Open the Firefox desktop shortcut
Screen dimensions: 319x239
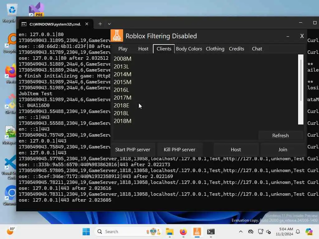click(x=10, y=74)
